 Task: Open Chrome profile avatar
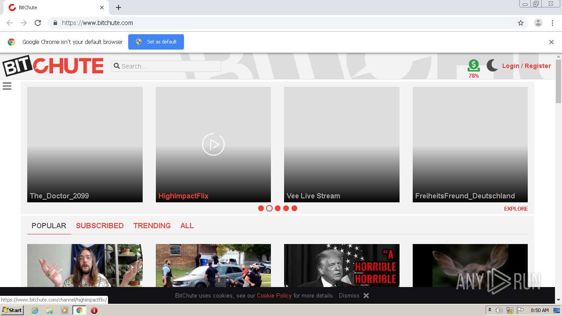point(538,23)
